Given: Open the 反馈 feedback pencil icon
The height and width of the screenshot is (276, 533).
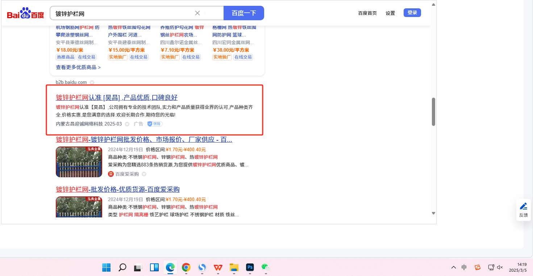Looking at the screenshot, I should tap(524, 206).
